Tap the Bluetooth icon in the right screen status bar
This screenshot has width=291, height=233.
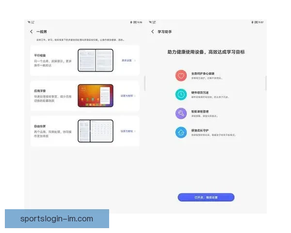click(x=252, y=22)
